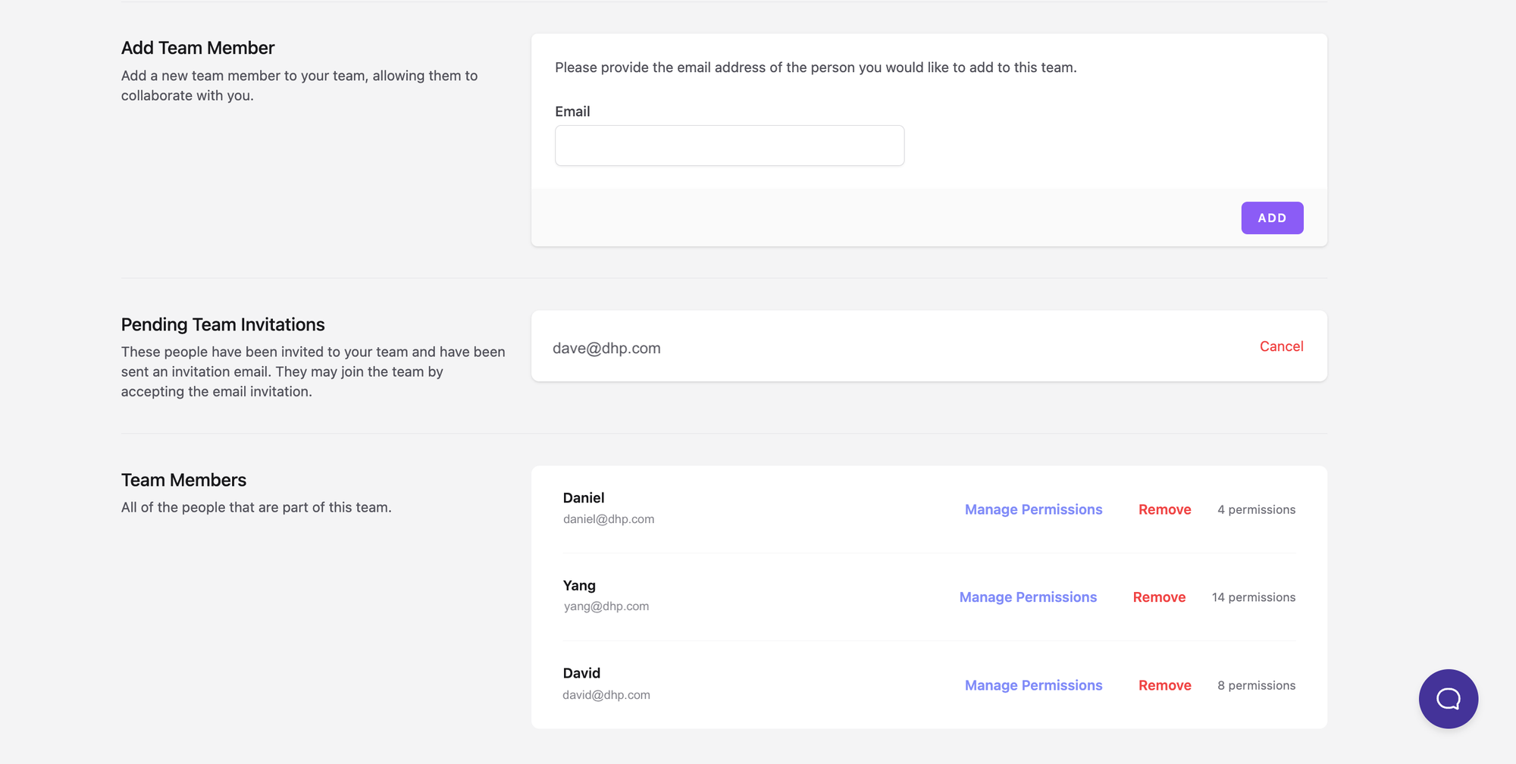The width and height of the screenshot is (1516, 764).
Task: Open Manage Permissions for Daniel
Action: (x=1033, y=509)
